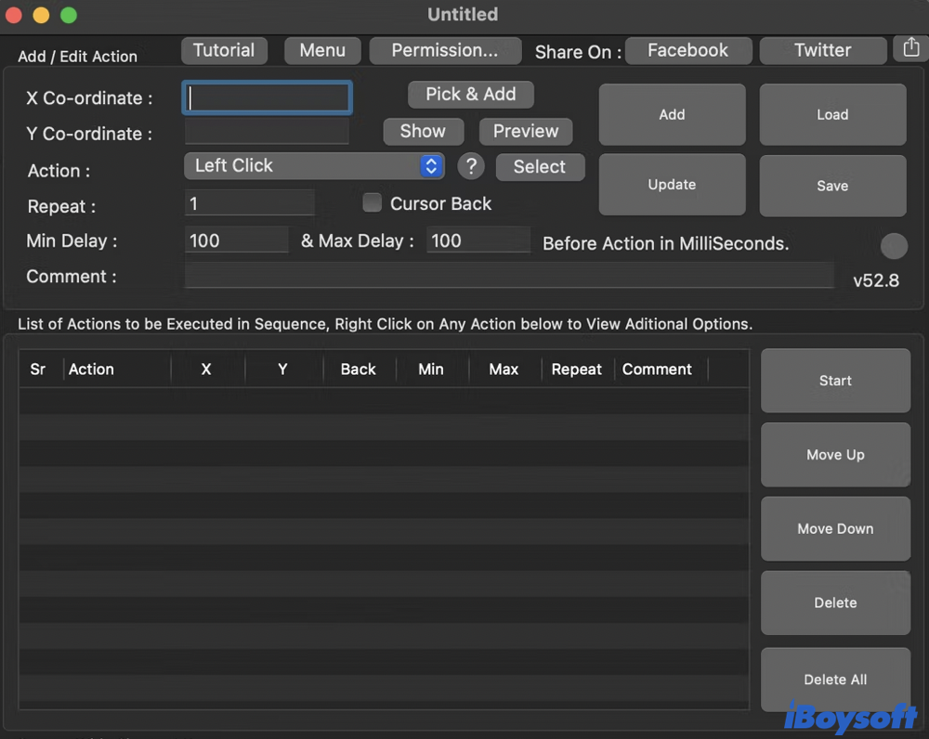The height and width of the screenshot is (739, 929).
Task: Open the Tutorial
Action: pos(224,50)
